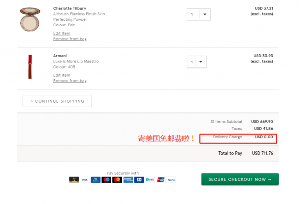Viewport: 303px width, 204px height.
Task: Click the Alipay payment icon
Action: [x=150, y=179]
